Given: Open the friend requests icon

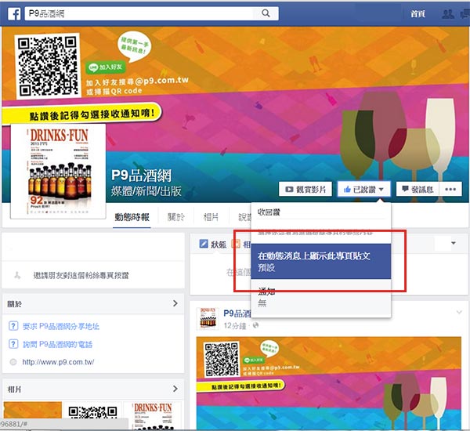Looking at the screenshot, I should 448,14.
